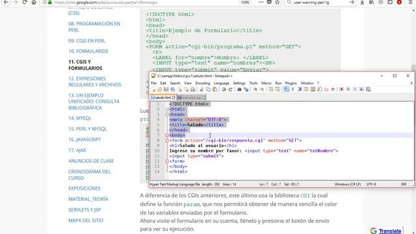Image resolution: width=416 pixels, height=234 pixels.
Task: Click the Zoom Out icon in Notepad++
Action: point(262,90)
